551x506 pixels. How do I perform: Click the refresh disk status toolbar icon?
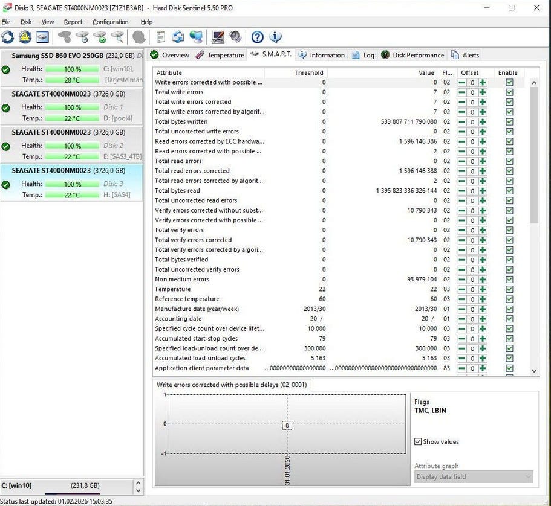click(8, 37)
